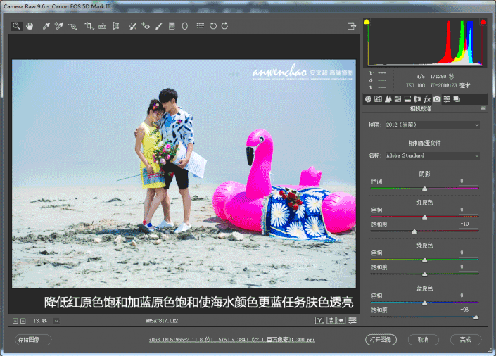
Task: Open the Snapshots panel tab
Action: [457, 99]
